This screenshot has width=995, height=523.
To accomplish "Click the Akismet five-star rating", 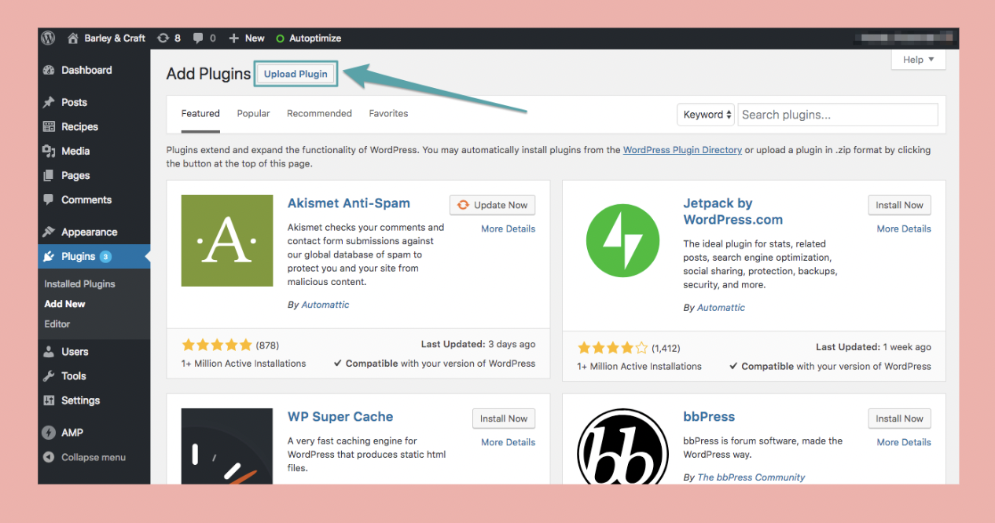I will tap(217, 345).
